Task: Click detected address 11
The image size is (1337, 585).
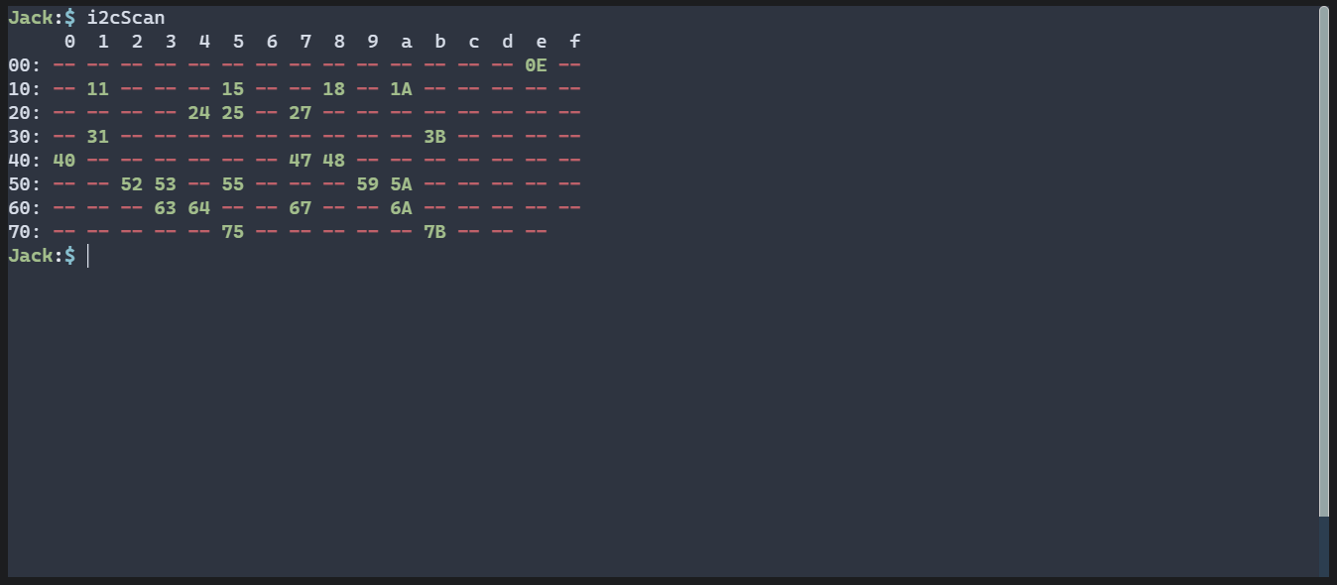Action: 97,89
